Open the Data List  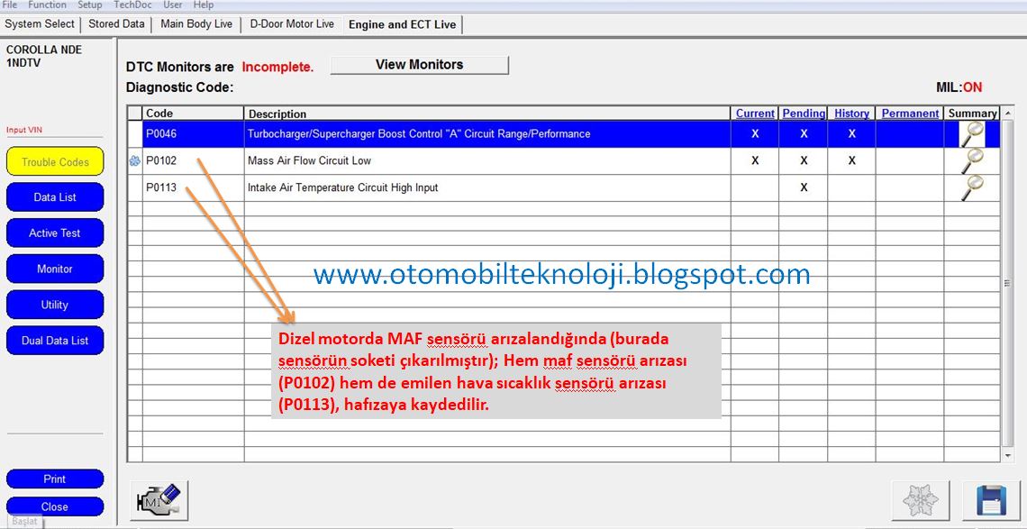coord(55,197)
